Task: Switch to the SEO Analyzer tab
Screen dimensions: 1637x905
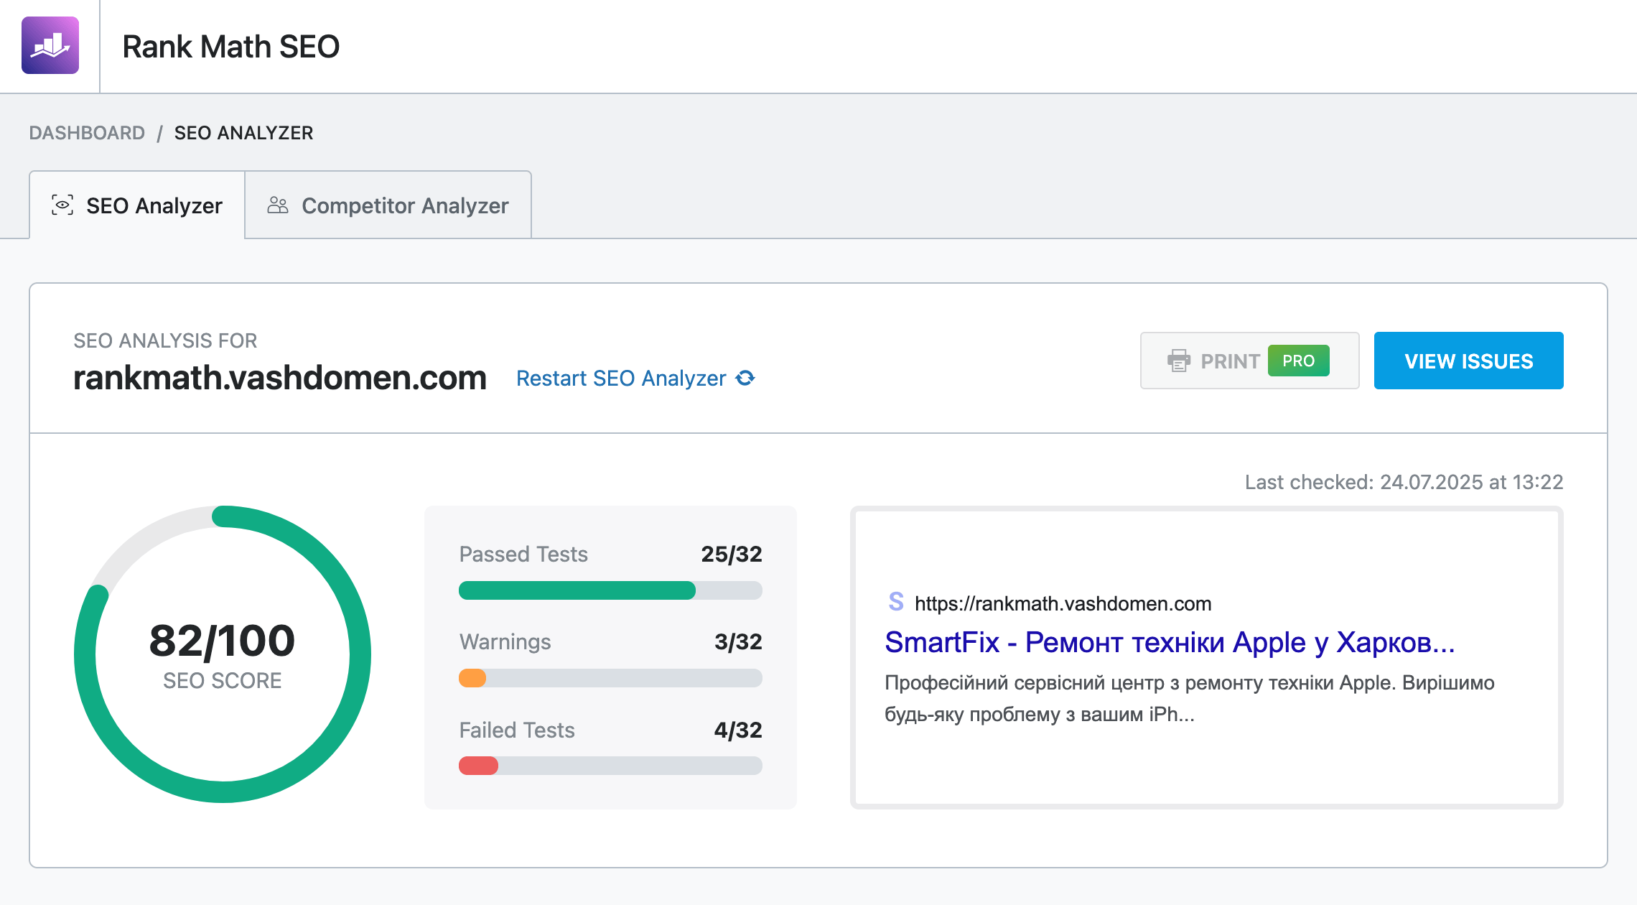Action: coord(137,205)
